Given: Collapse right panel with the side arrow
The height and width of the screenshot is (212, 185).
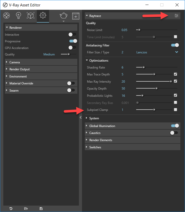Looking at the screenshot, I should click(80, 117).
